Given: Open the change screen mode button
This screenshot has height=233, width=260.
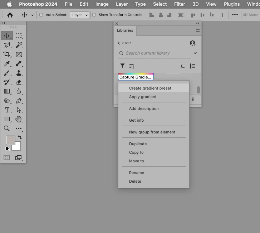Looking at the screenshot, I should click(18, 158).
